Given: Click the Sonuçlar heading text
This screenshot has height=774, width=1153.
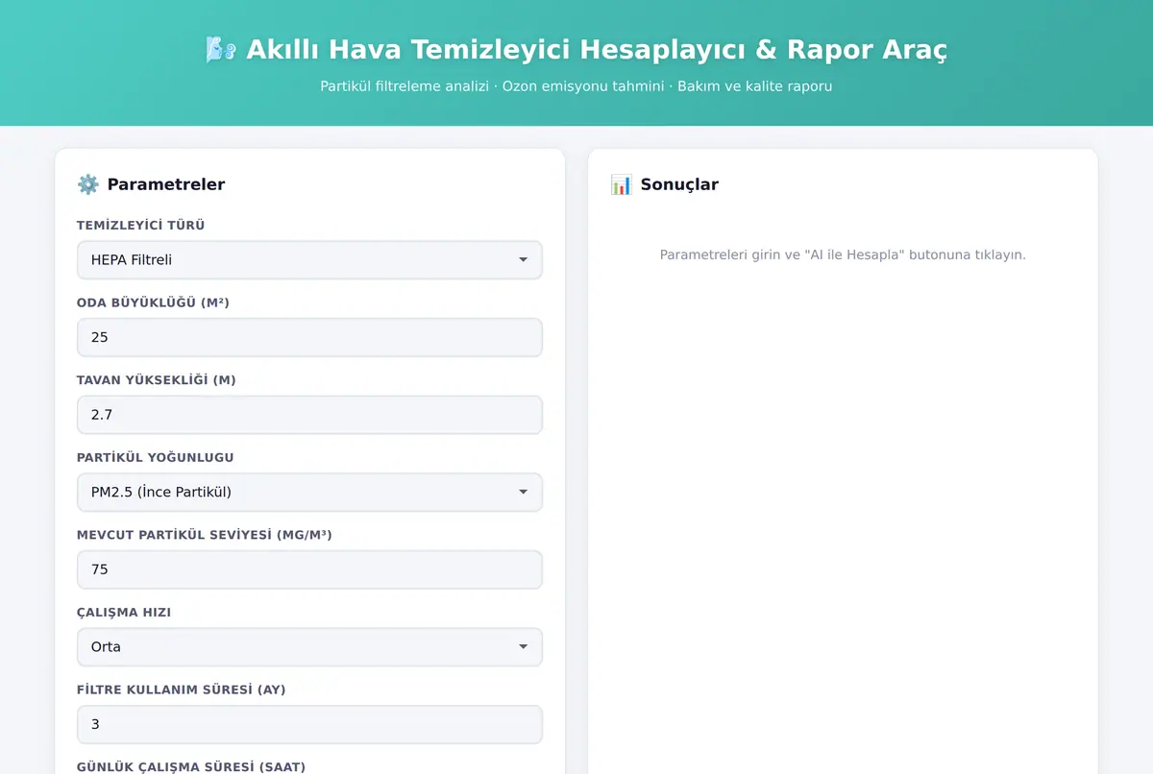Looking at the screenshot, I should pyautogui.click(x=679, y=184).
